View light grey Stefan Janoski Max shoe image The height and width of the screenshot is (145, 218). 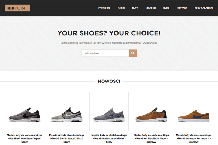pyautogui.click(x=67, y=112)
